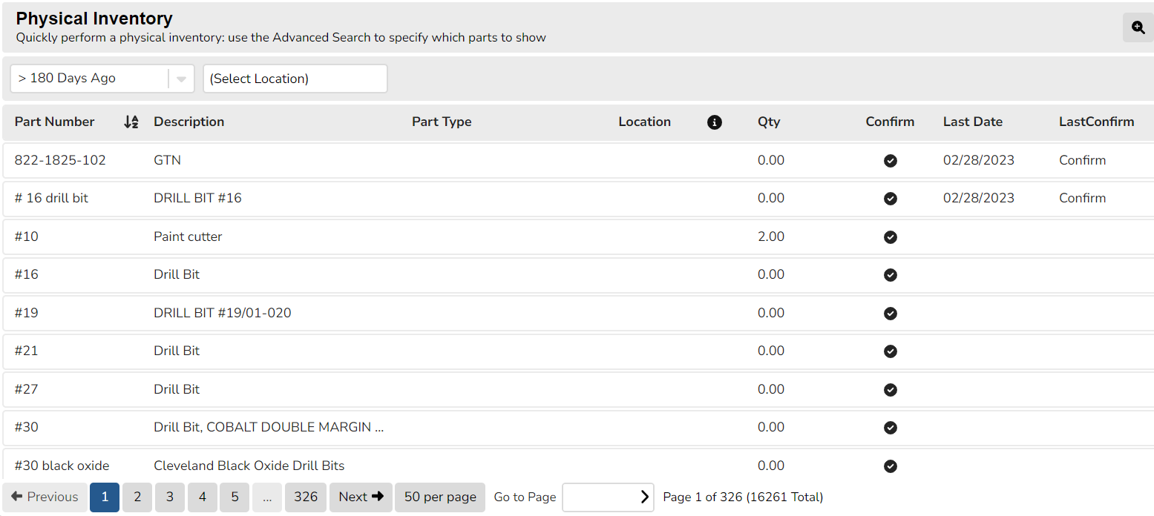Viewport: 1154px width, 516px height.
Task: Toggle confirm check for part #27
Action: click(x=891, y=390)
